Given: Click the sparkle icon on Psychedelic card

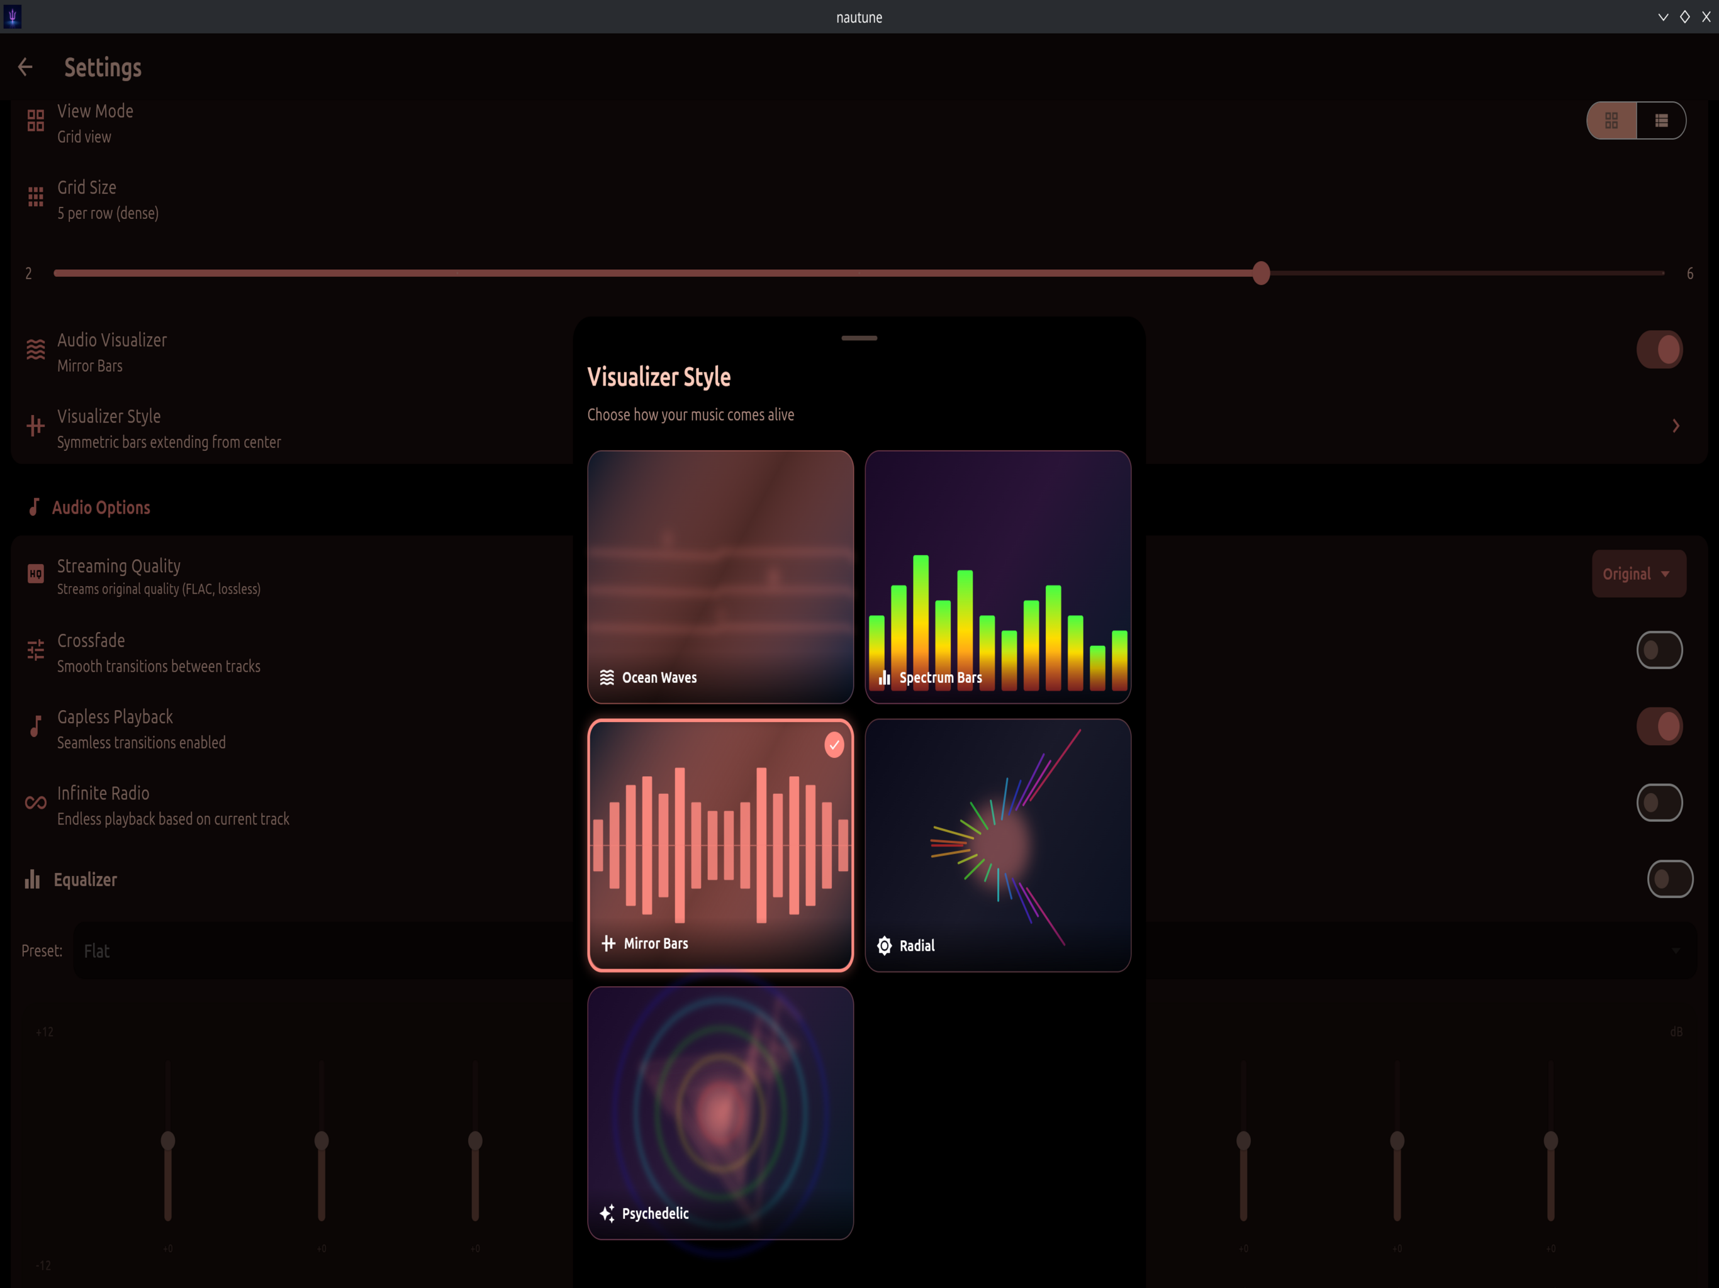Looking at the screenshot, I should click(607, 1213).
